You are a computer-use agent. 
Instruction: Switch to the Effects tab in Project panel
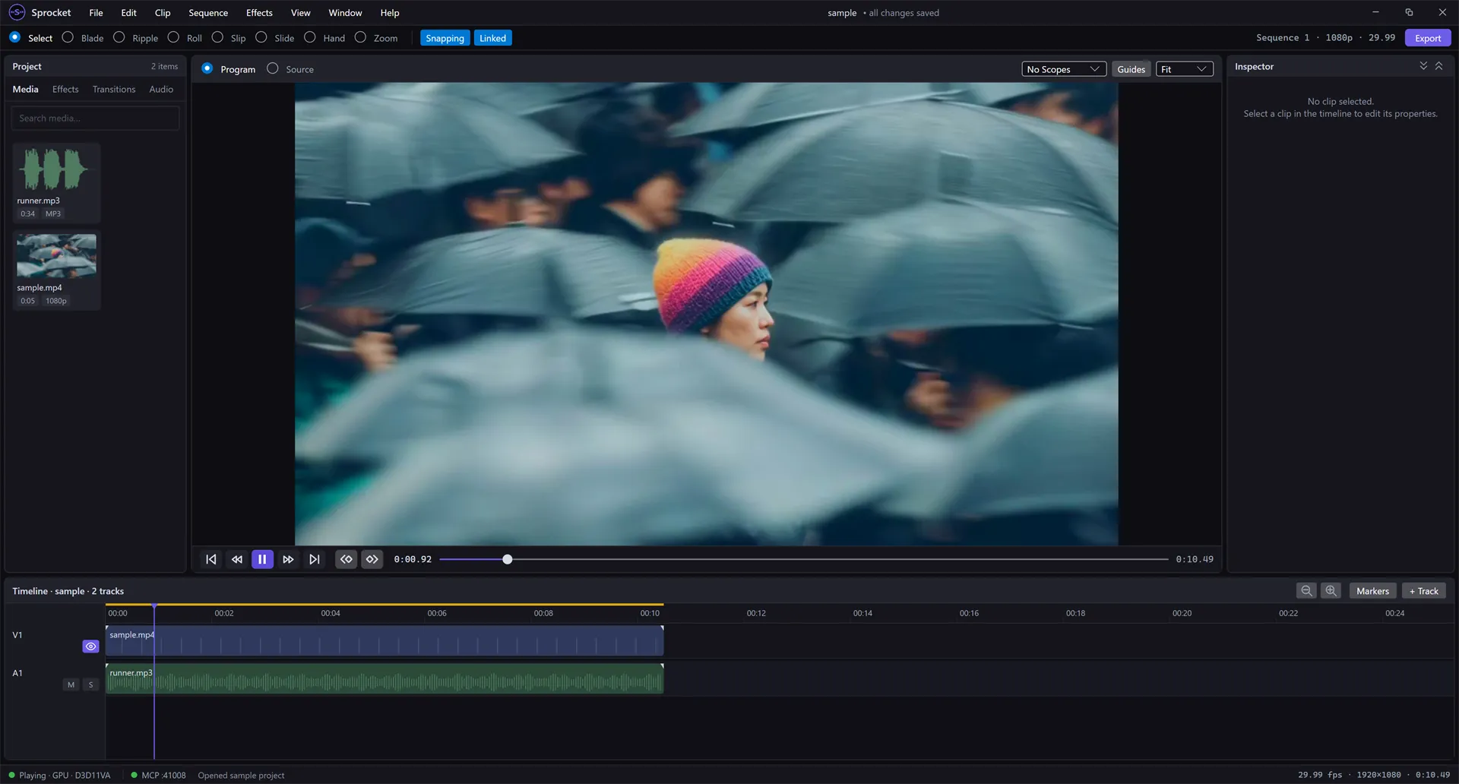coord(65,89)
